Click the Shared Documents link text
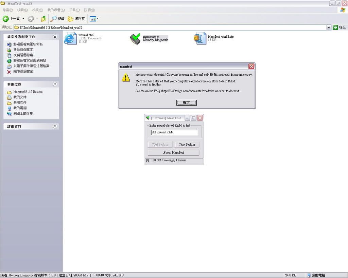348x278 pixels. (x=20, y=103)
